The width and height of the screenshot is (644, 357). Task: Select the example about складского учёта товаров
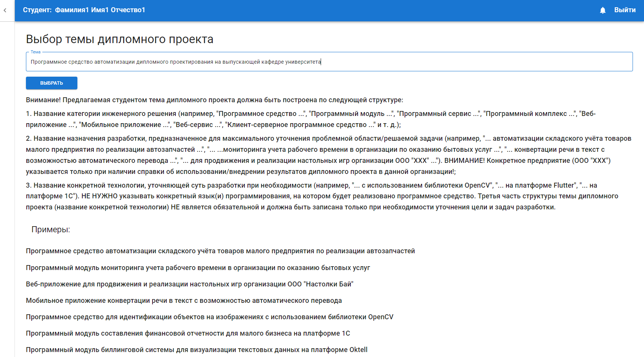pos(220,251)
